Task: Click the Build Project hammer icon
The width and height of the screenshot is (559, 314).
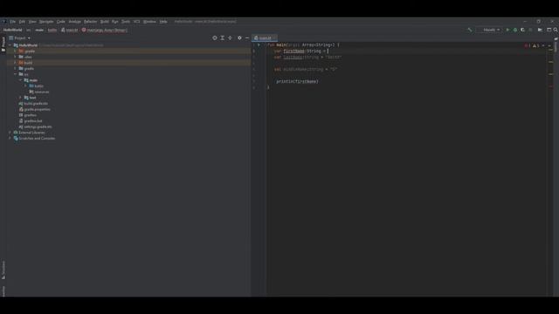Action: pyautogui.click(x=470, y=30)
